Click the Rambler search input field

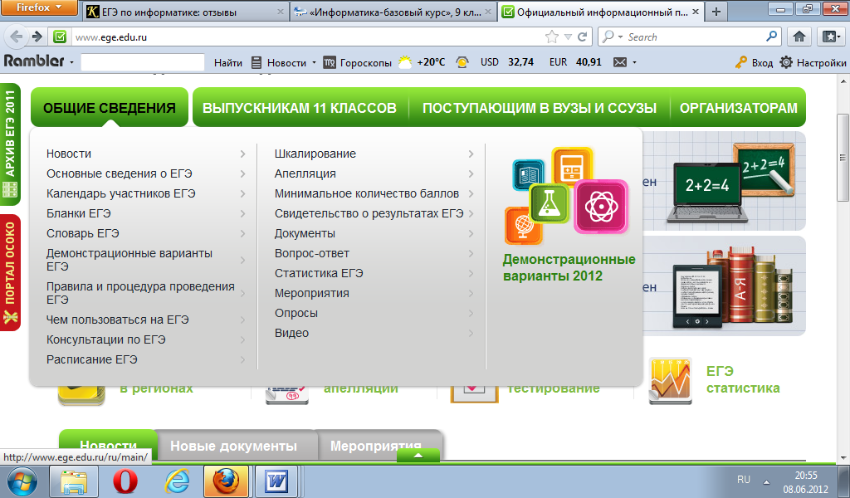coord(143,62)
